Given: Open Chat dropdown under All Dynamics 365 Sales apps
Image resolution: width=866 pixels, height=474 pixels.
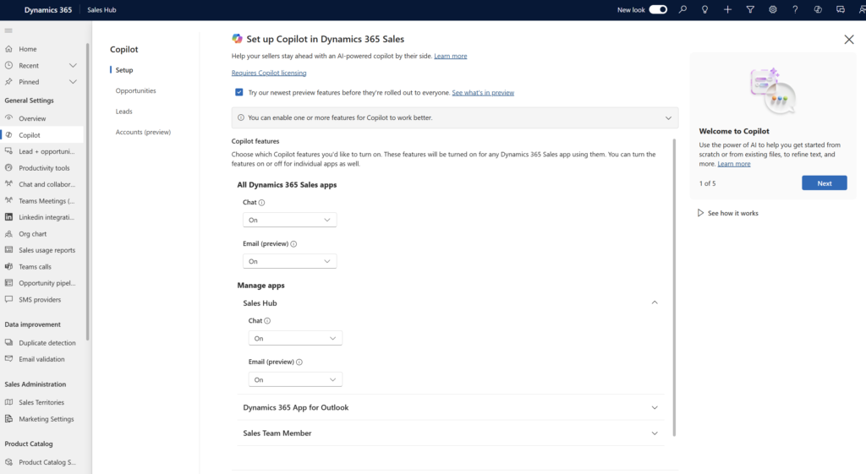Looking at the screenshot, I should (x=289, y=220).
